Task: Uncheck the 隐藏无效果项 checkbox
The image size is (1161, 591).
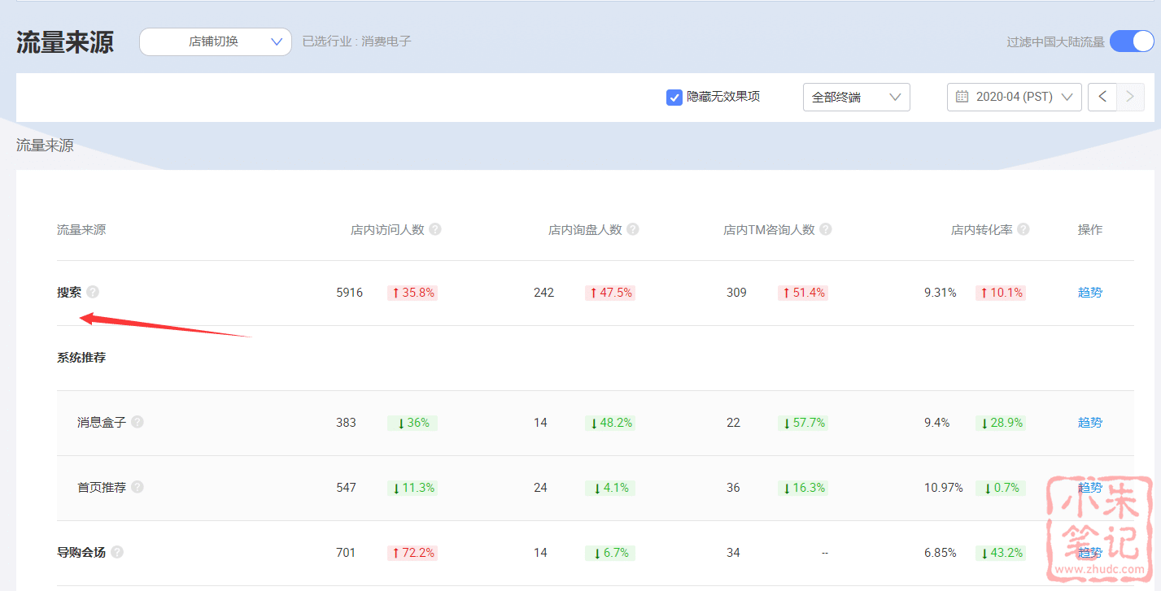Action: [674, 98]
